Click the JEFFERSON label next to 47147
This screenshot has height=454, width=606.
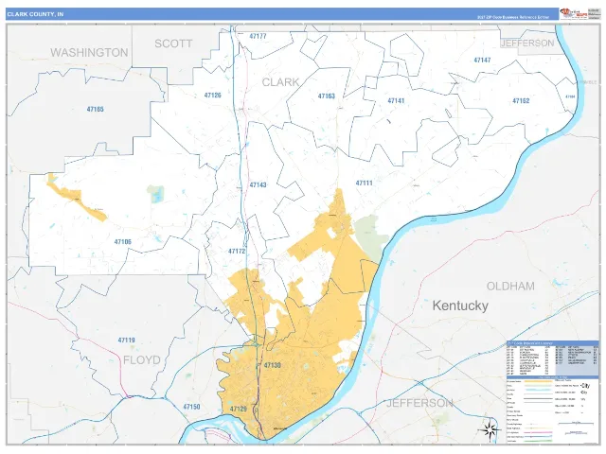tap(527, 43)
